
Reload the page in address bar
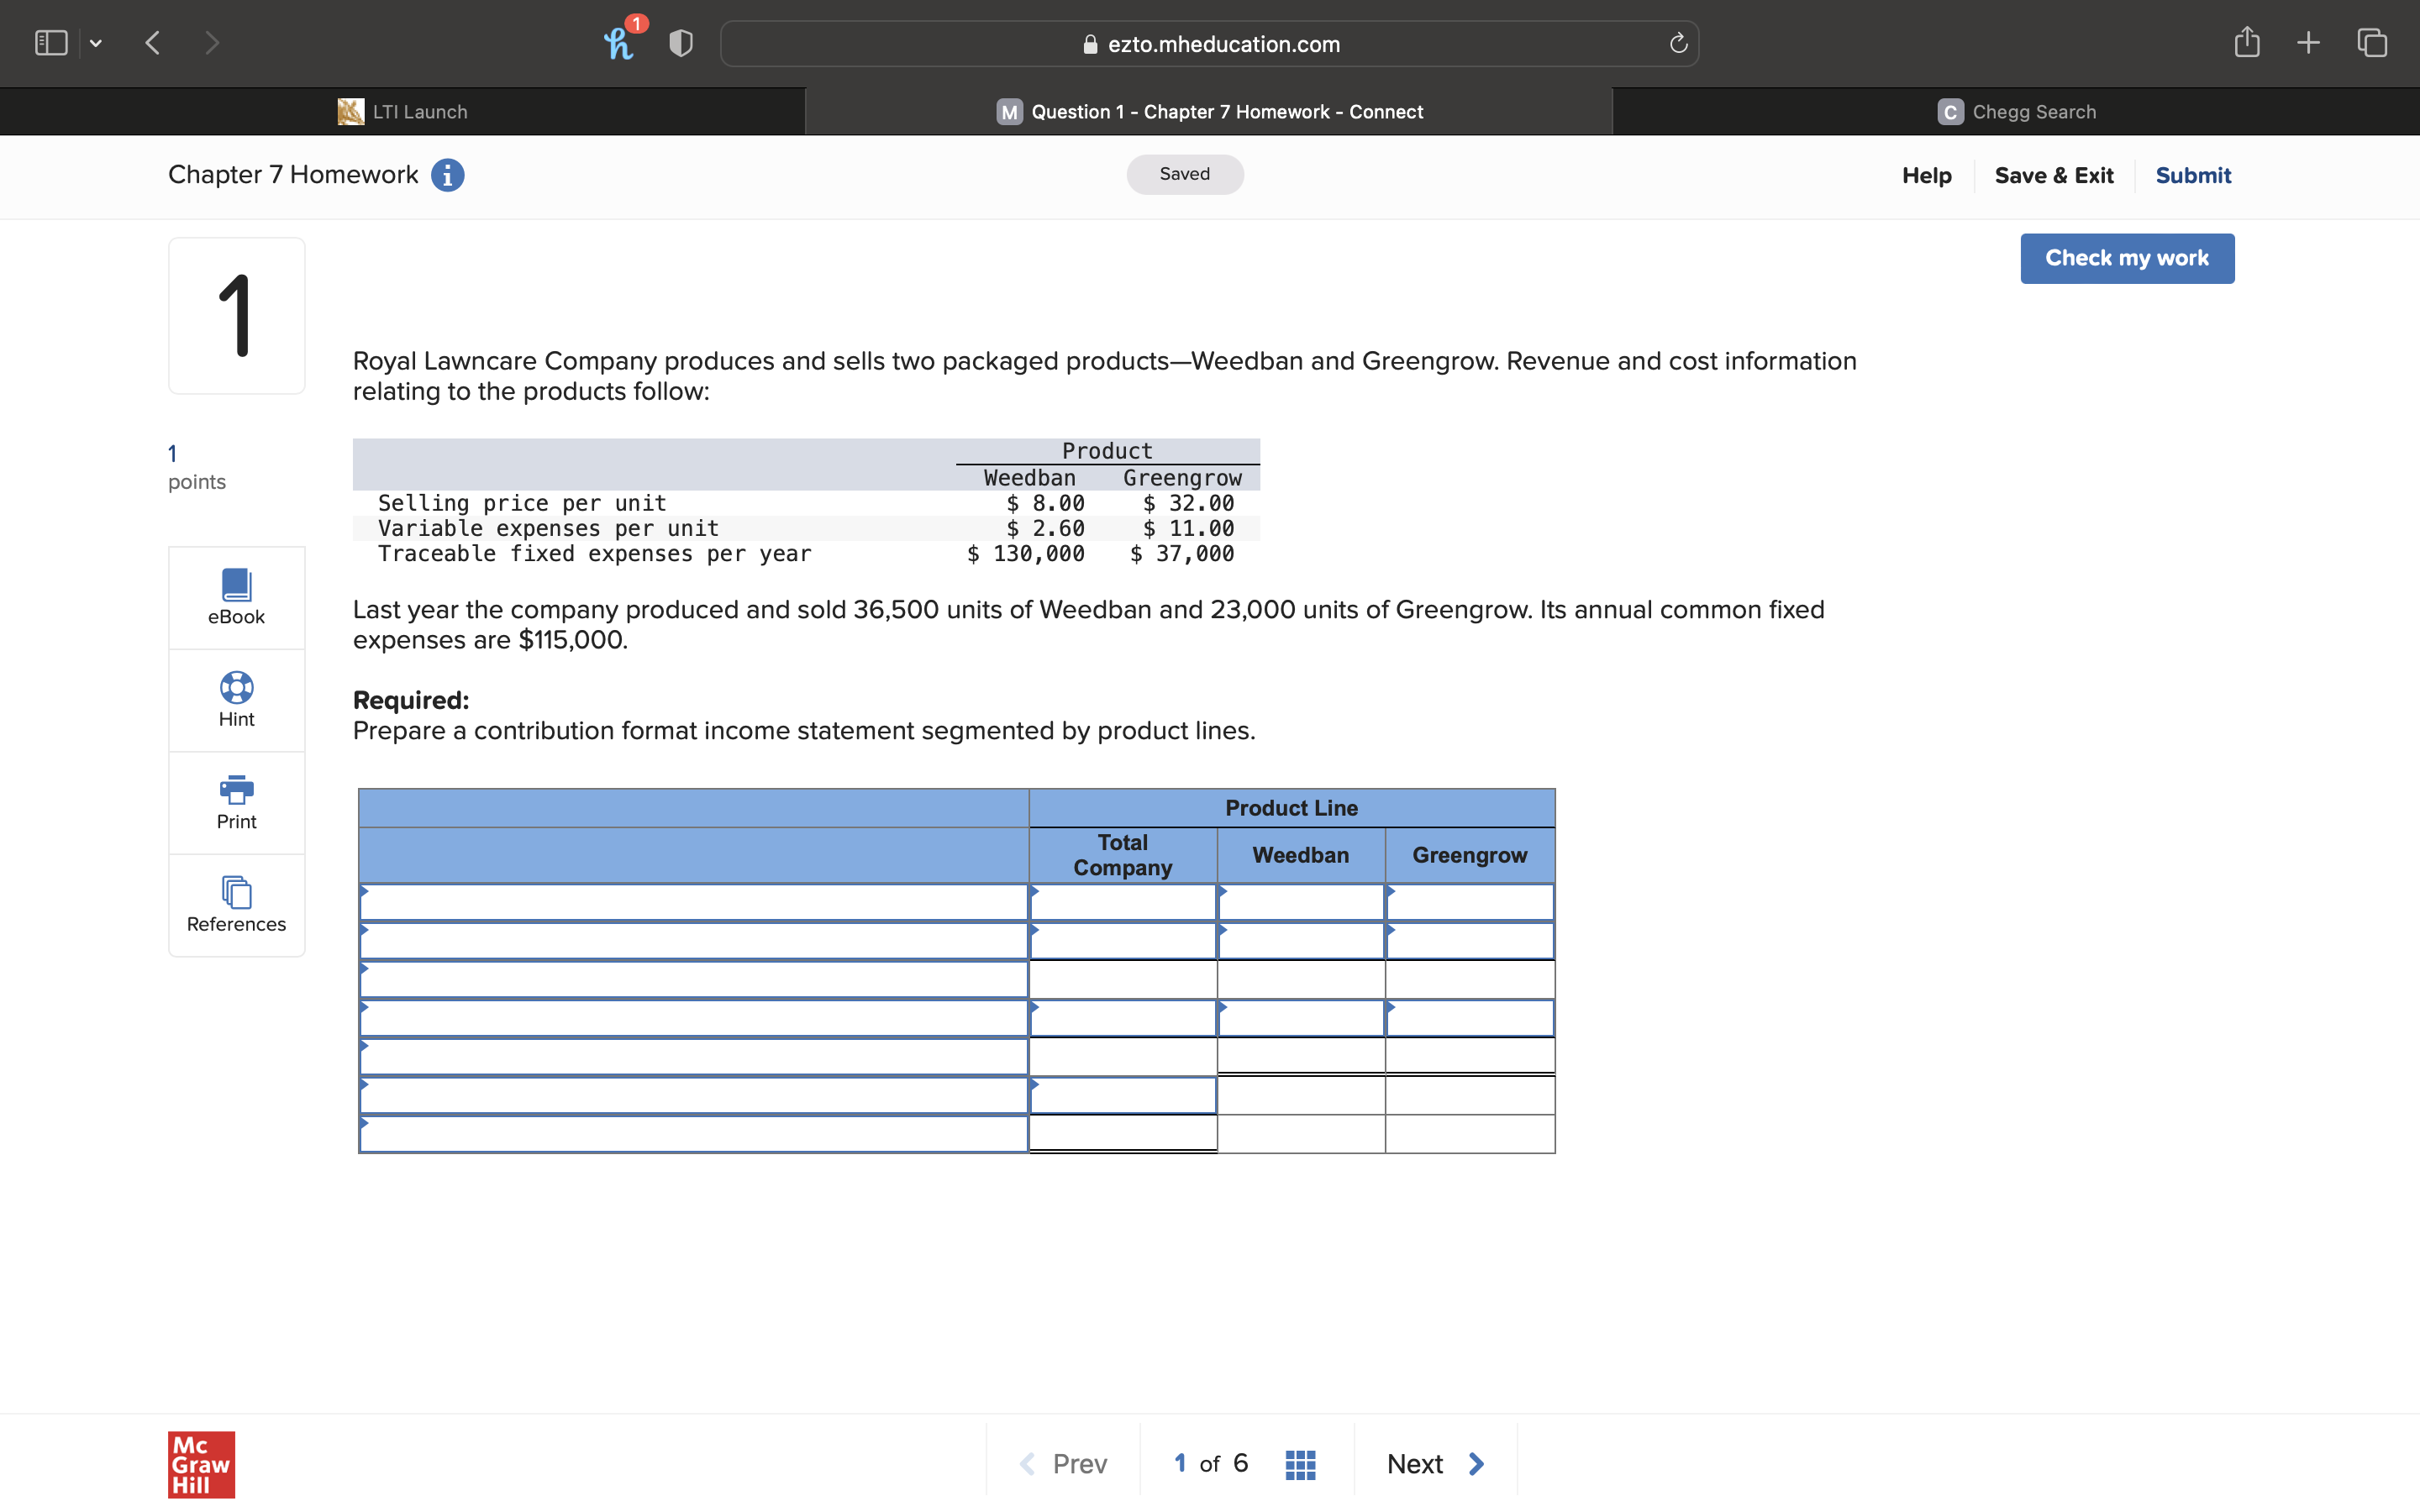click(x=1678, y=44)
